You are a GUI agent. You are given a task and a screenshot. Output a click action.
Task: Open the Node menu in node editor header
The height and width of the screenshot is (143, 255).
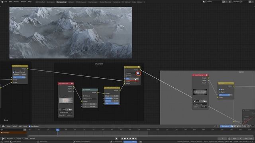pos(25,126)
